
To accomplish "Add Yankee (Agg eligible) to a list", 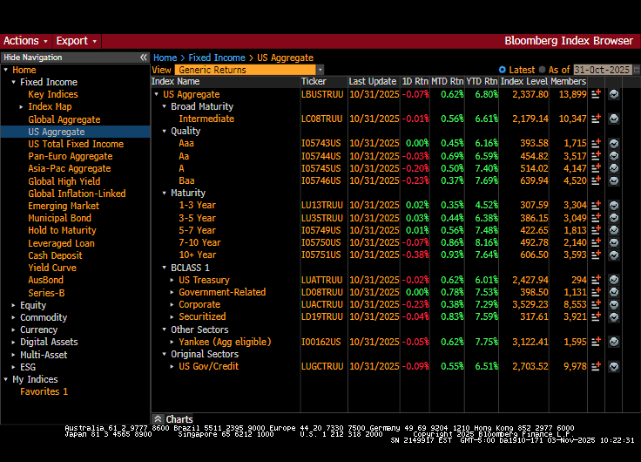I will click(x=596, y=342).
